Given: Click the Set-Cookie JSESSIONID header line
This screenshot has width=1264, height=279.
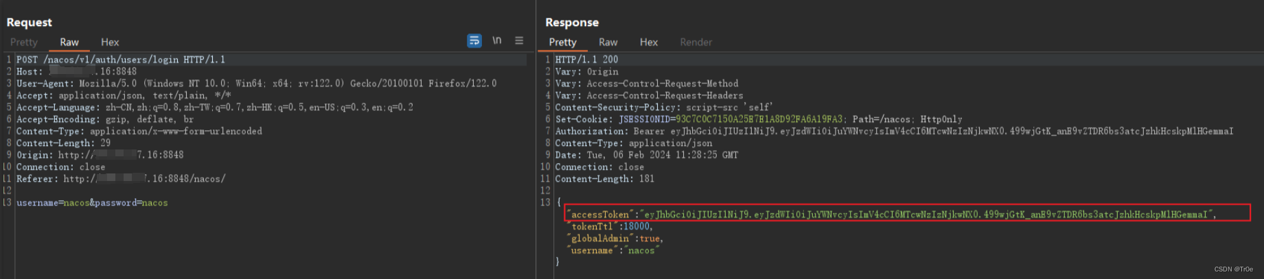Looking at the screenshot, I should point(759,119).
